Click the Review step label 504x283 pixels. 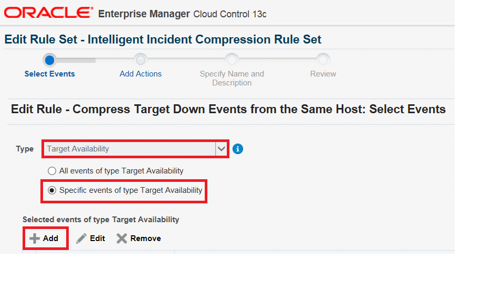[323, 74]
